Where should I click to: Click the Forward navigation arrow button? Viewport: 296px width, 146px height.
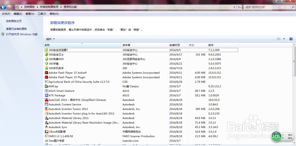[x=9, y=7]
